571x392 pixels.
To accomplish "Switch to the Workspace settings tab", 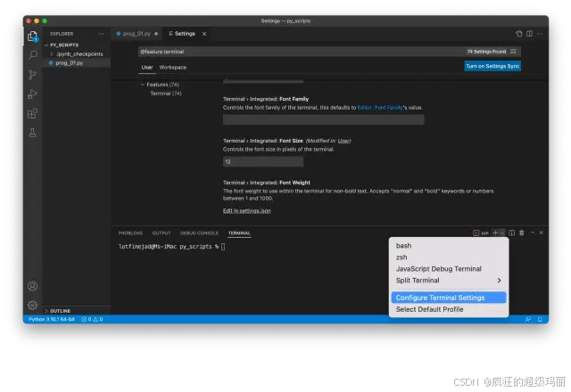I will [x=172, y=68].
